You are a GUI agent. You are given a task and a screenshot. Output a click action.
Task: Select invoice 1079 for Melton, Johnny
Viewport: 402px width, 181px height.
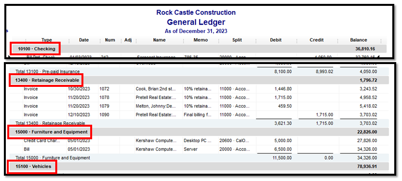pyautogui.click(x=199, y=106)
